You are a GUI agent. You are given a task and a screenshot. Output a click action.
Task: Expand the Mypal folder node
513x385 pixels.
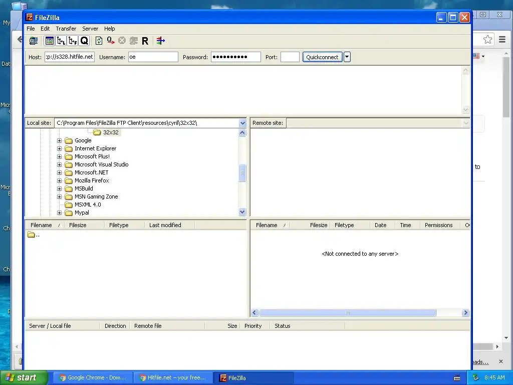click(x=59, y=213)
